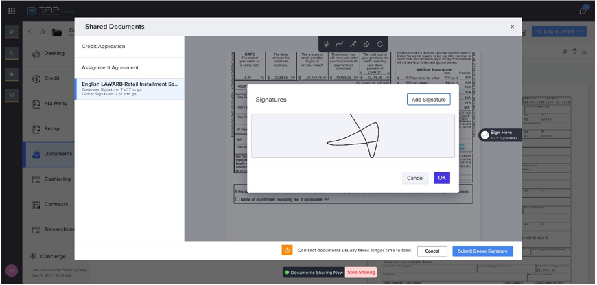597x285 pixels.
Task: Select the eraser tool
Action: pos(366,44)
